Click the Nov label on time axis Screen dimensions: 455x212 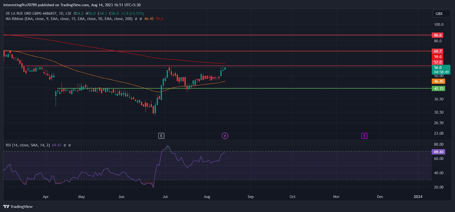(336, 197)
